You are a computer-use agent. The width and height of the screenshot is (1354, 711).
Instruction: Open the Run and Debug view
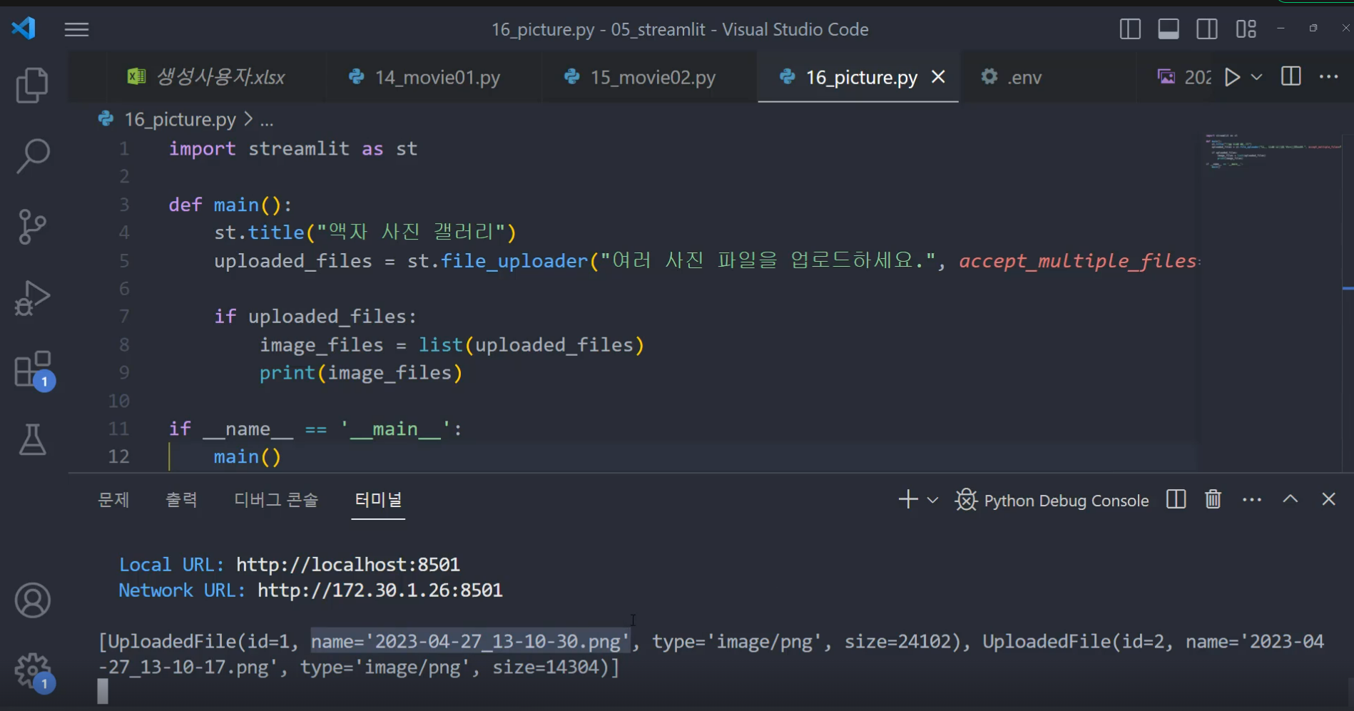click(32, 298)
